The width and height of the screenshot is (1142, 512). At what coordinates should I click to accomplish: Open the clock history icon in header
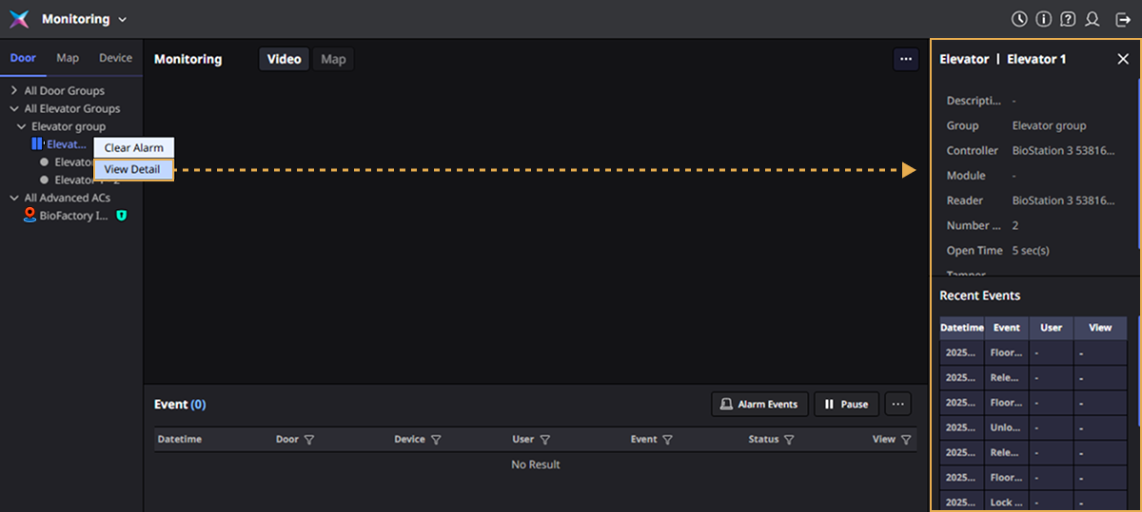pos(1019,19)
